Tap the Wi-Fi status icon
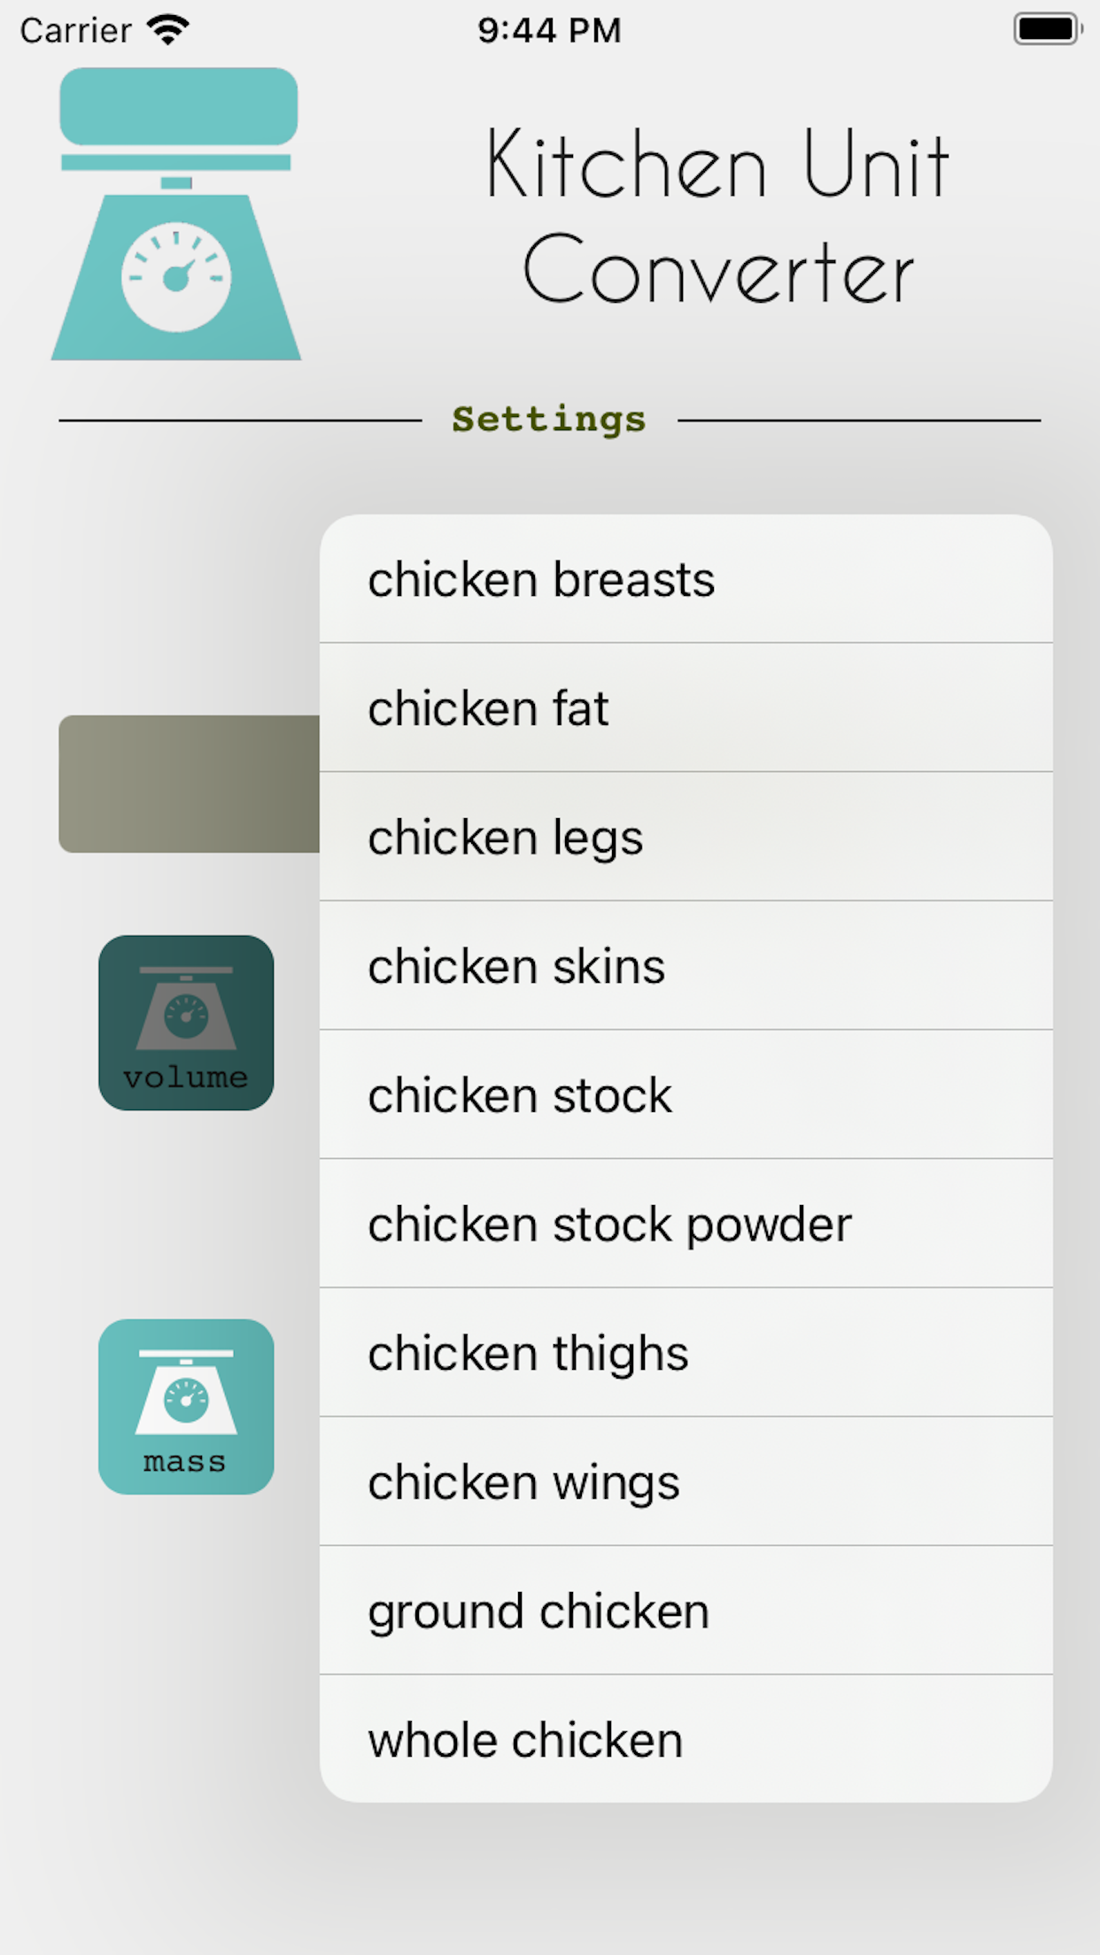Screen dimensions: 1100x1955 [168, 28]
